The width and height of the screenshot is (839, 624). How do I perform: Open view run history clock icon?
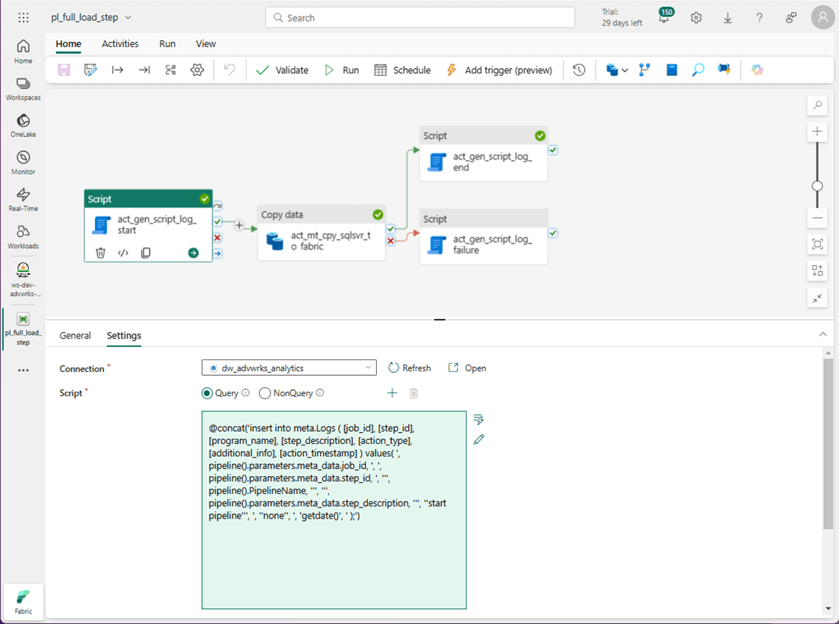[579, 70]
